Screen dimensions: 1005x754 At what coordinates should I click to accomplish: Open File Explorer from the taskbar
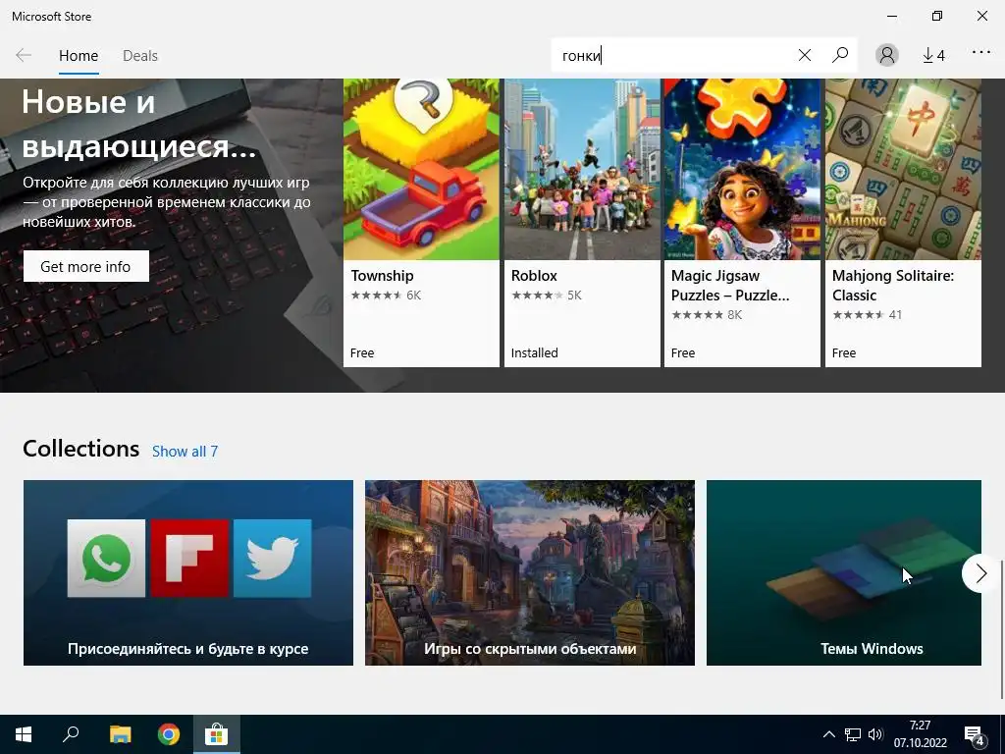[120, 734]
